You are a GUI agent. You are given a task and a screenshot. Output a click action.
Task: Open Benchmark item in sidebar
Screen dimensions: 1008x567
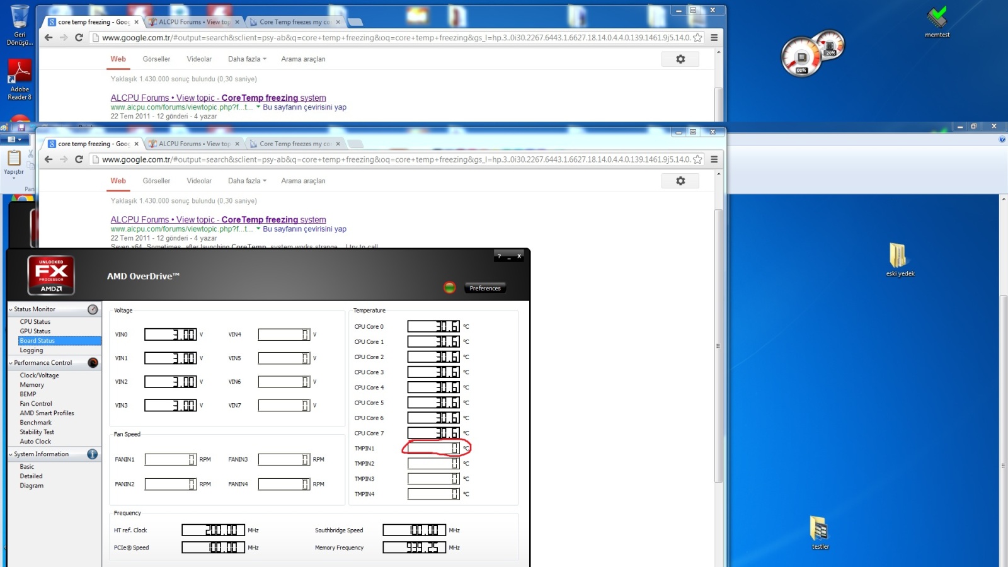(x=35, y=423)
